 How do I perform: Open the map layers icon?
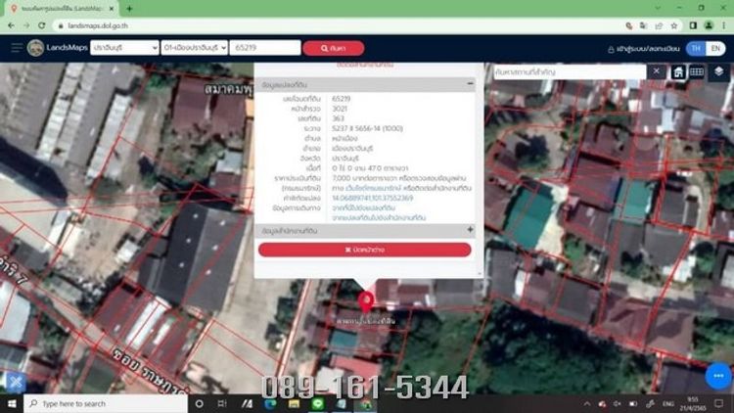pos(718,71)
